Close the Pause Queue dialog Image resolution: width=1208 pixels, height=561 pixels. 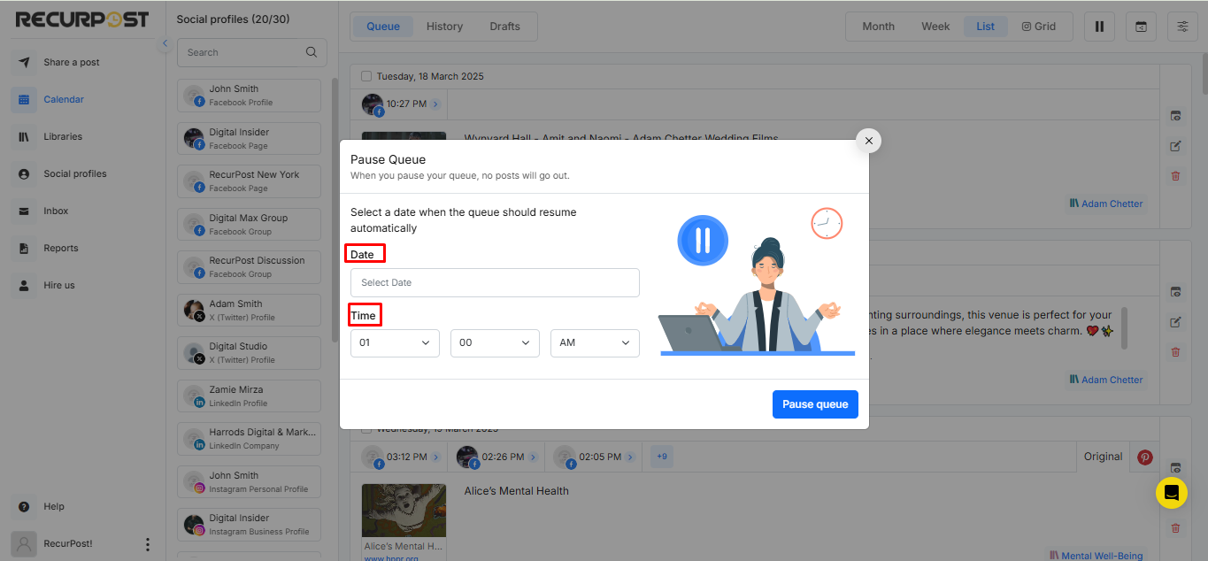868,141
